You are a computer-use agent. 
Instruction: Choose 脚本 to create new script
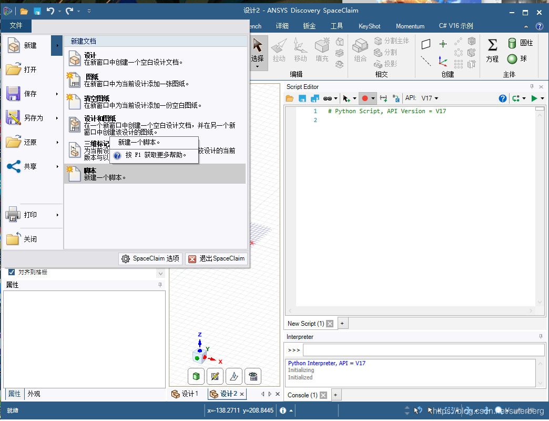(155, 174)
